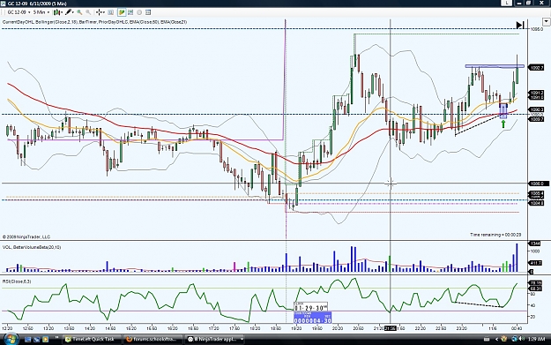Open the dropdown arrow above the price axis
The width and height of the screenshot is (551, 345).
546,22
